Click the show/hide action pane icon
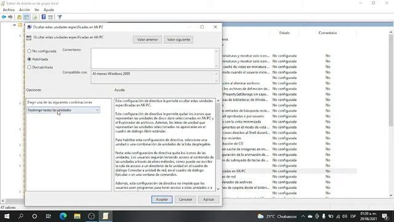The width and height of the screenshot is (394, 222). [50, 17]
